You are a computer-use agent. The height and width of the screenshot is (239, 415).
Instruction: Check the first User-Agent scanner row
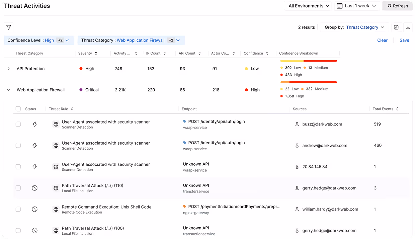tap(18, 124)
